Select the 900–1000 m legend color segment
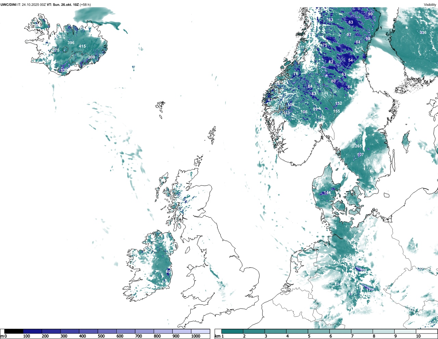The width and height of the screenshot is (438, 339). (x=182, y=331)
